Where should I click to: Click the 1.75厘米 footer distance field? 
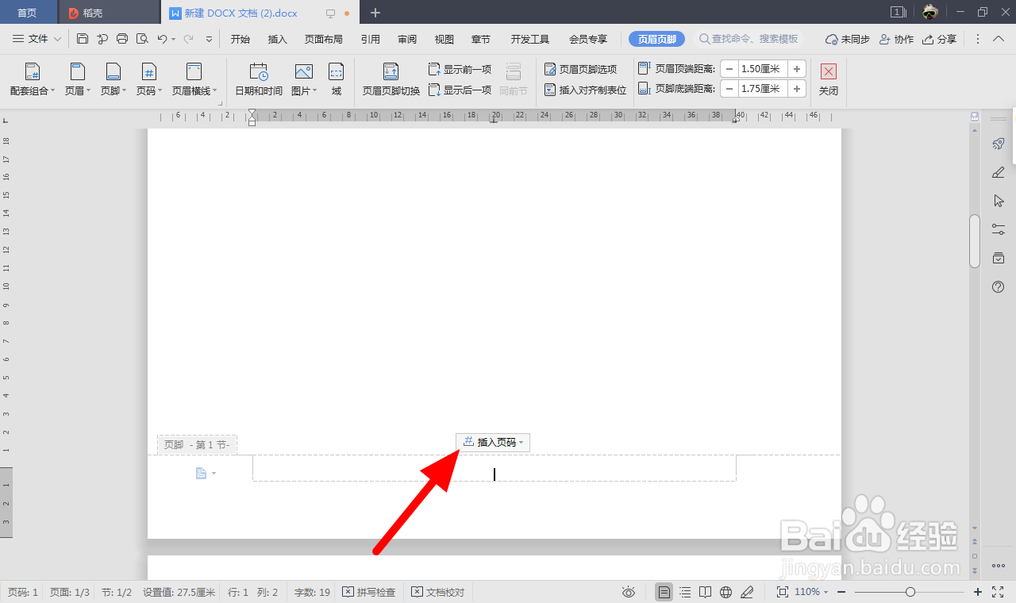tap(763, 89)
